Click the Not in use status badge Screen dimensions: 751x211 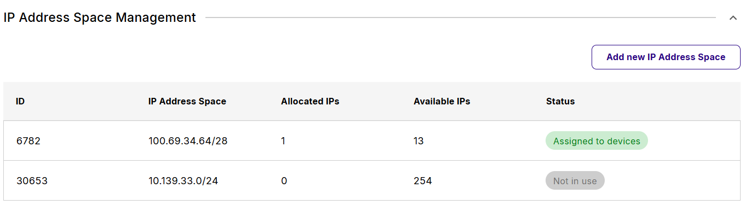tap(575, 181)
